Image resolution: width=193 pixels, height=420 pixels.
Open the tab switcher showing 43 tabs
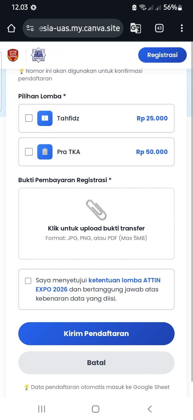159,28
